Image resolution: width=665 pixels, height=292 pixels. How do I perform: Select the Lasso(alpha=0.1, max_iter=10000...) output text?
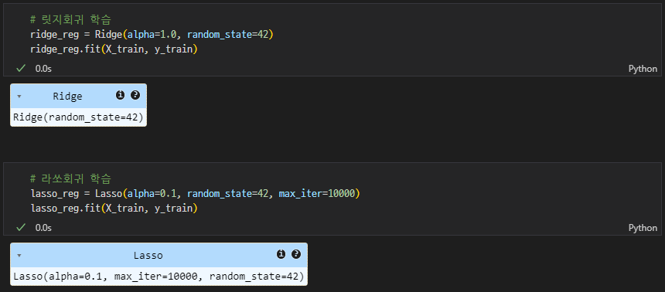159,277
